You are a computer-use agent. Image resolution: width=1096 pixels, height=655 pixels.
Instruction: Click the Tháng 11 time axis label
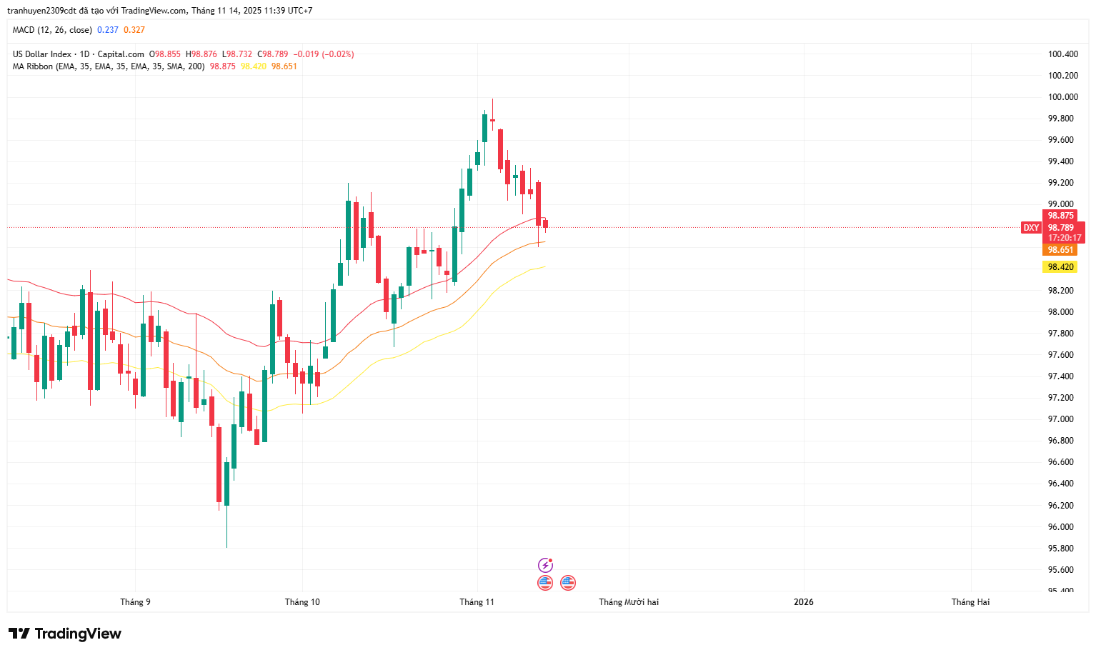pyautogui.click(x=477, y=602)
